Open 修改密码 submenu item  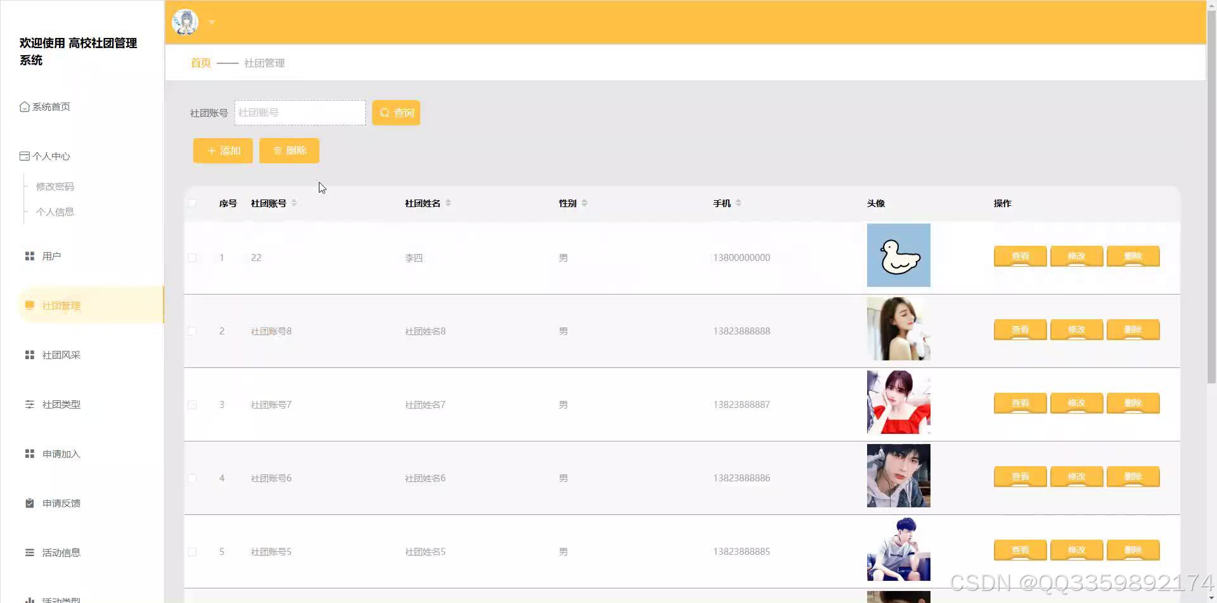coord(55,186)
